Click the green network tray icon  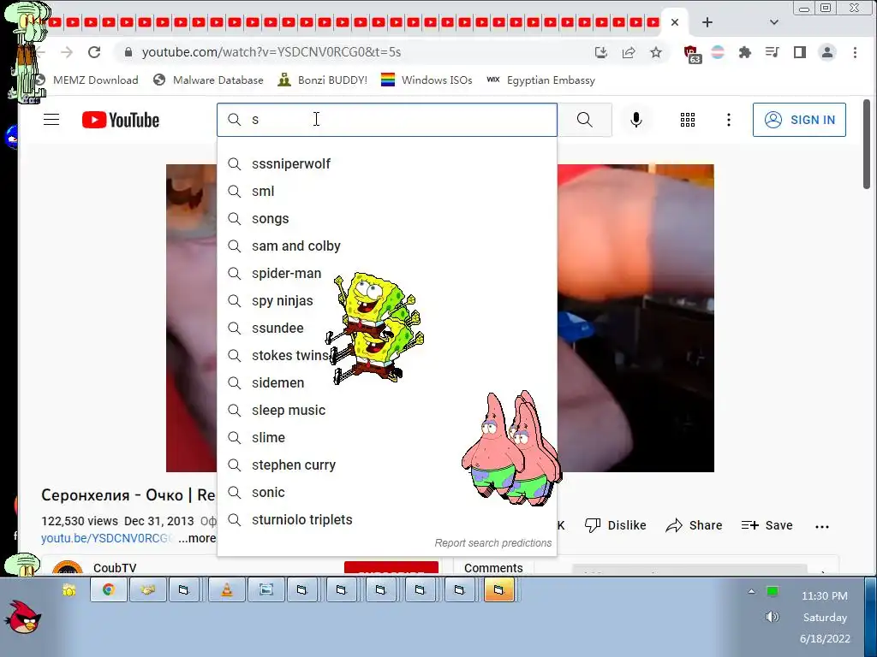(773, 591)
